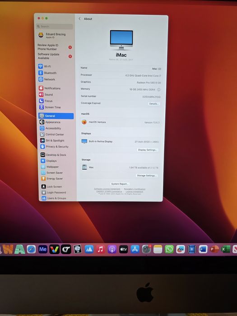Open the Eduard Brezing Apple ID account
The height and width of the screenshot is (316, 237).
pos(52,36)
